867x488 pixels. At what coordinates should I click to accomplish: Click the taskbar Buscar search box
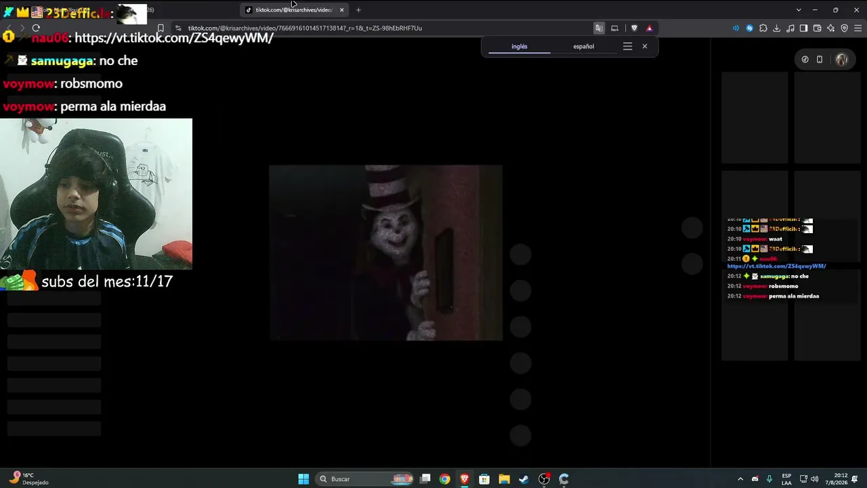366,479
